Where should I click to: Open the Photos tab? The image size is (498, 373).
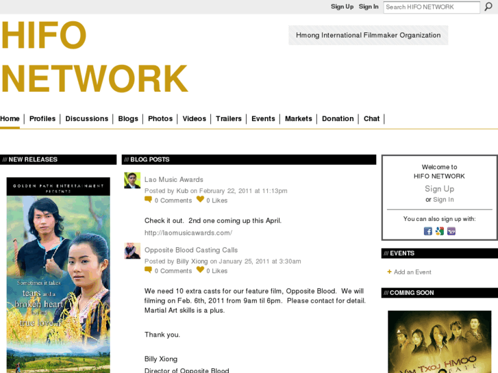pos(160,118)
